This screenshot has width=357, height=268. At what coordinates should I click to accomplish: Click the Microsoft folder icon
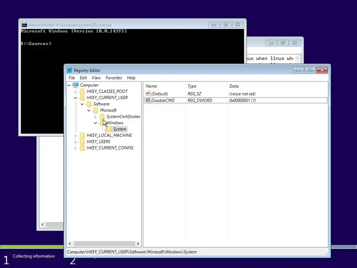click(x=96, y=110)
